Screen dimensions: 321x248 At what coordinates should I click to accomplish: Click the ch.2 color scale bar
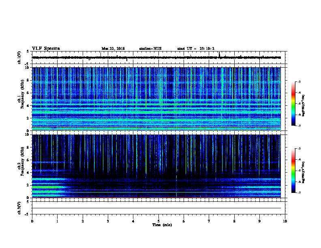[x=293, y=171]
